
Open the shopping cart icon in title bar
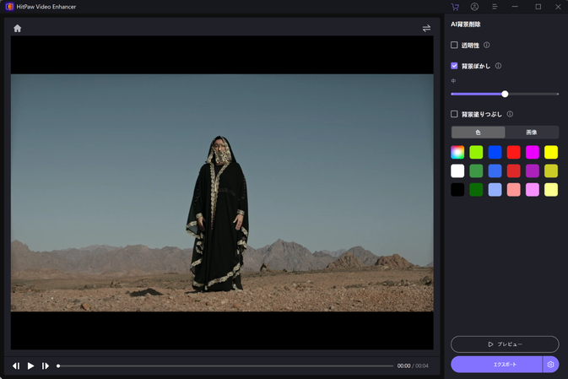[455, 7]
